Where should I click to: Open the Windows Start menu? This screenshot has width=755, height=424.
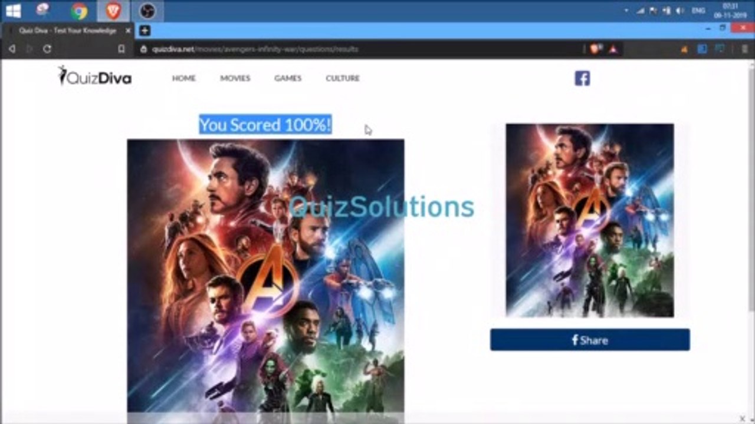(x=12, y=11)
